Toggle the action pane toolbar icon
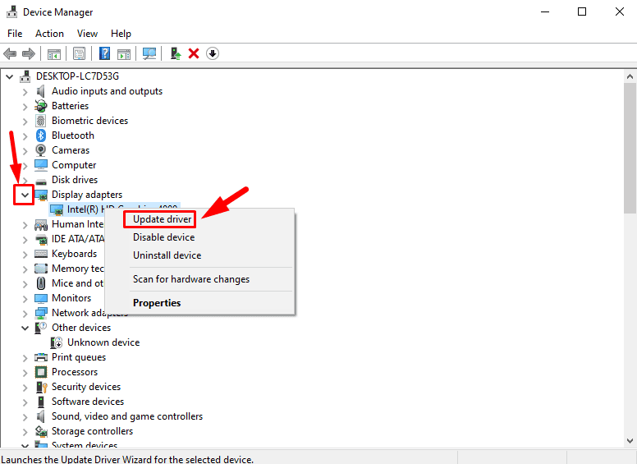Screen dimensions: 637x464 pos(124,53)
